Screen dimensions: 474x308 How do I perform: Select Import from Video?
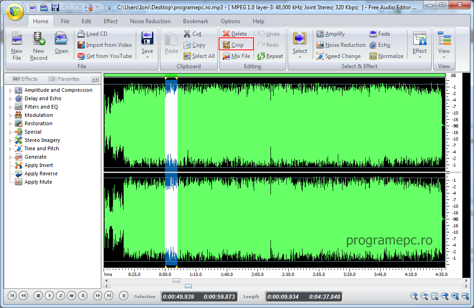105,45
